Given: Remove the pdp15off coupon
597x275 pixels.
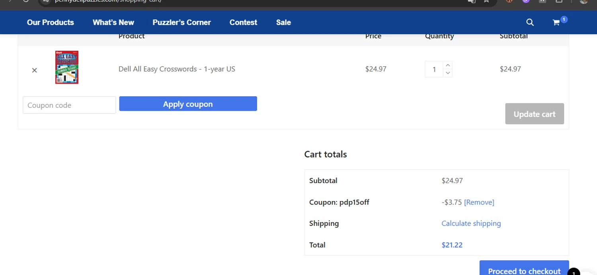Looking at the screenshot, I should point(479,202).
